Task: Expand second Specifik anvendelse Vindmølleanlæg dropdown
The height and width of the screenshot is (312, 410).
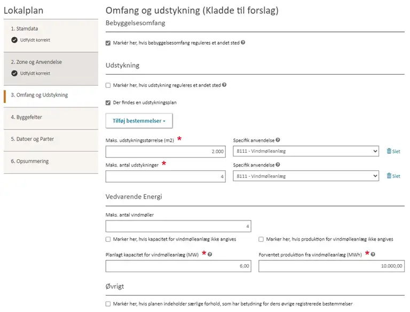Action: pyautogui.click(x=306, y=176)
